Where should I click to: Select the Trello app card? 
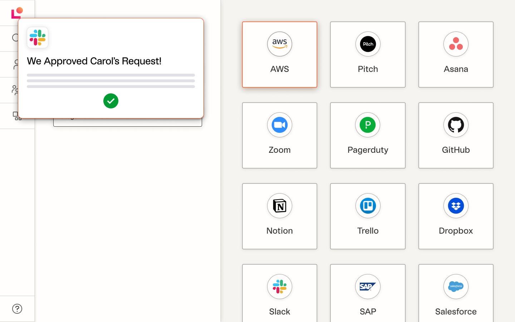coord(368,216)
